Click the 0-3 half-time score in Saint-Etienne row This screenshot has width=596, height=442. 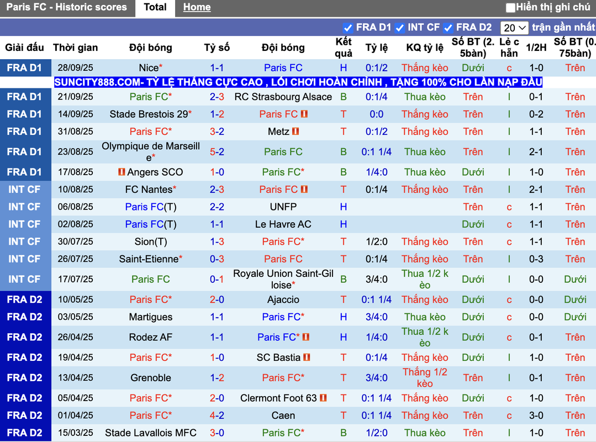click(x=536, y=259)
